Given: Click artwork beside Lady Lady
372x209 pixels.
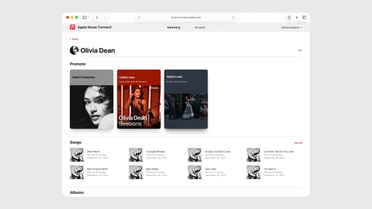Looking at the screenshot, I should pyautogui.click(x=195, y=172).
